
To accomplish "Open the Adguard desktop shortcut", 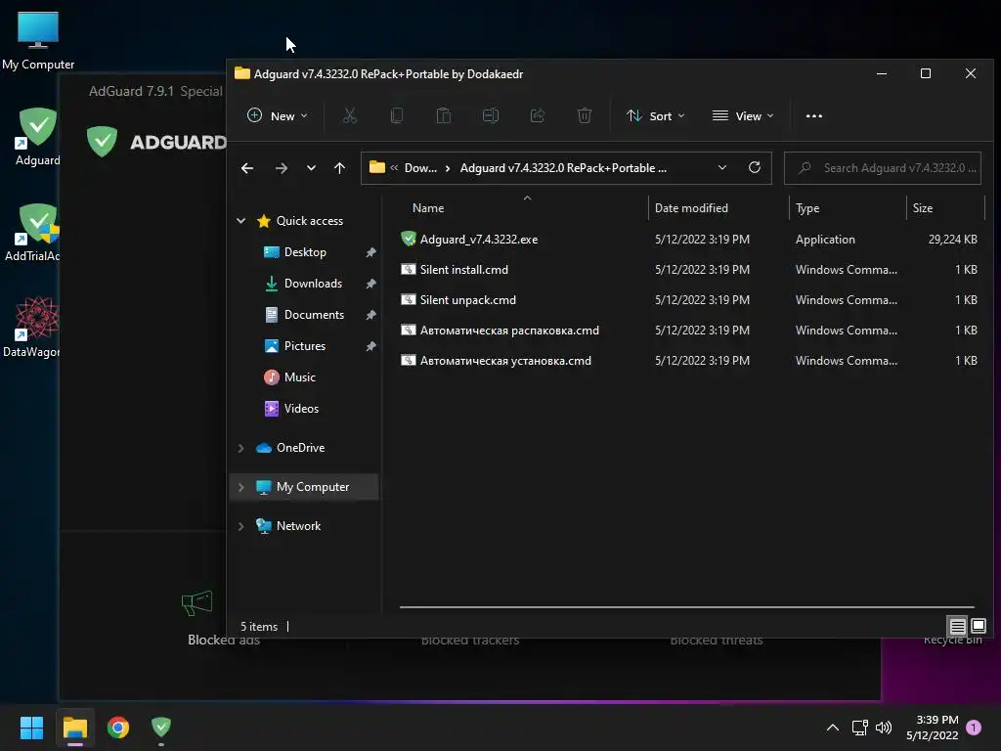I will [x=38, y=137].
